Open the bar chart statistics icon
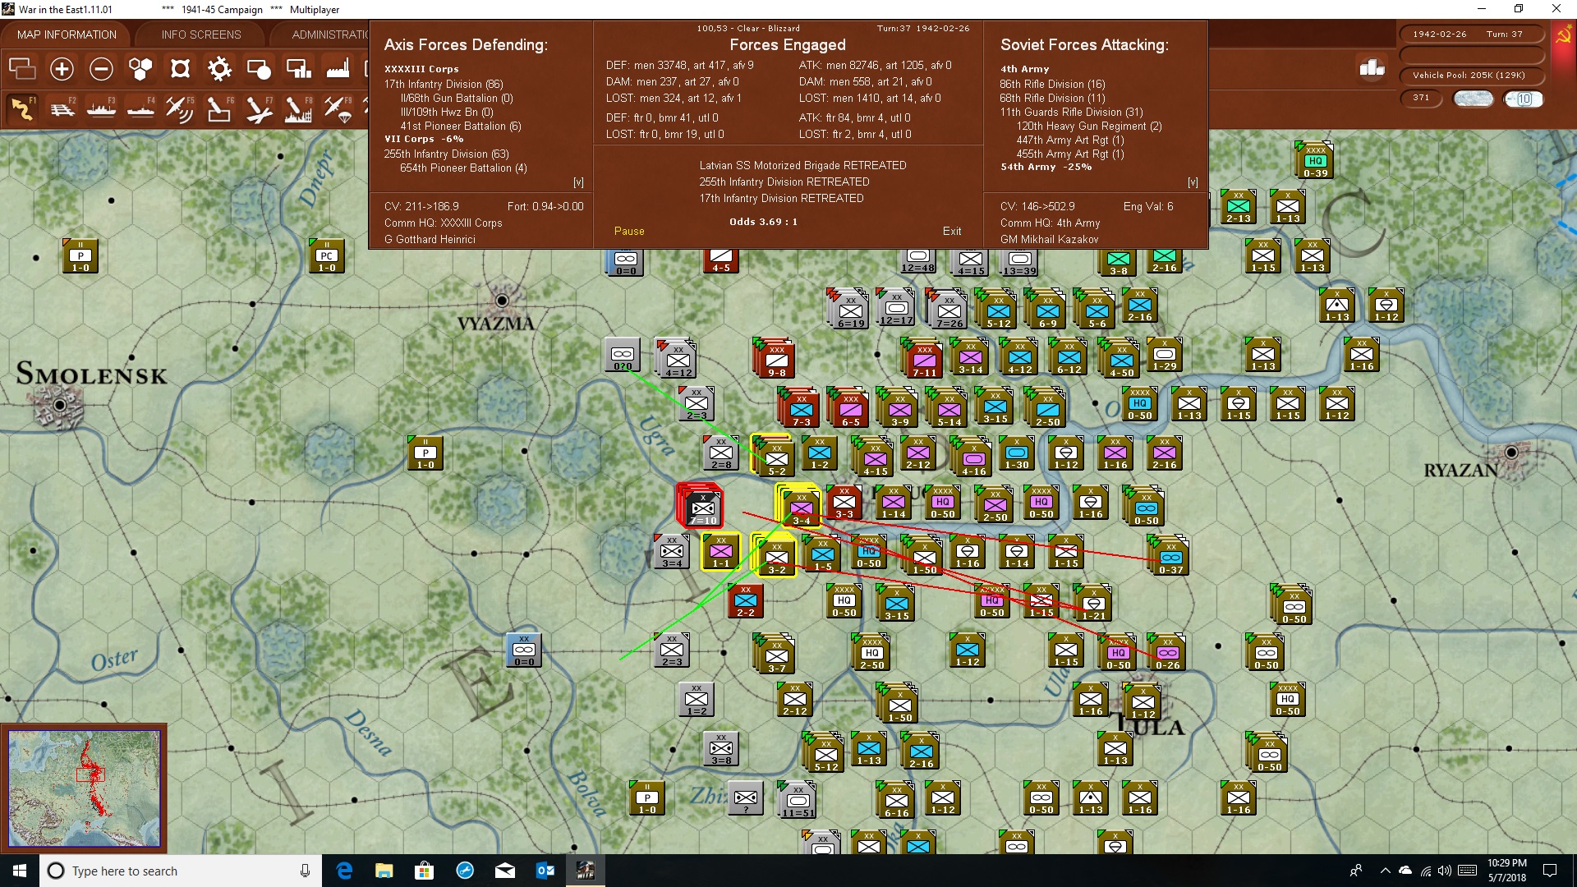 [1372, 68]
